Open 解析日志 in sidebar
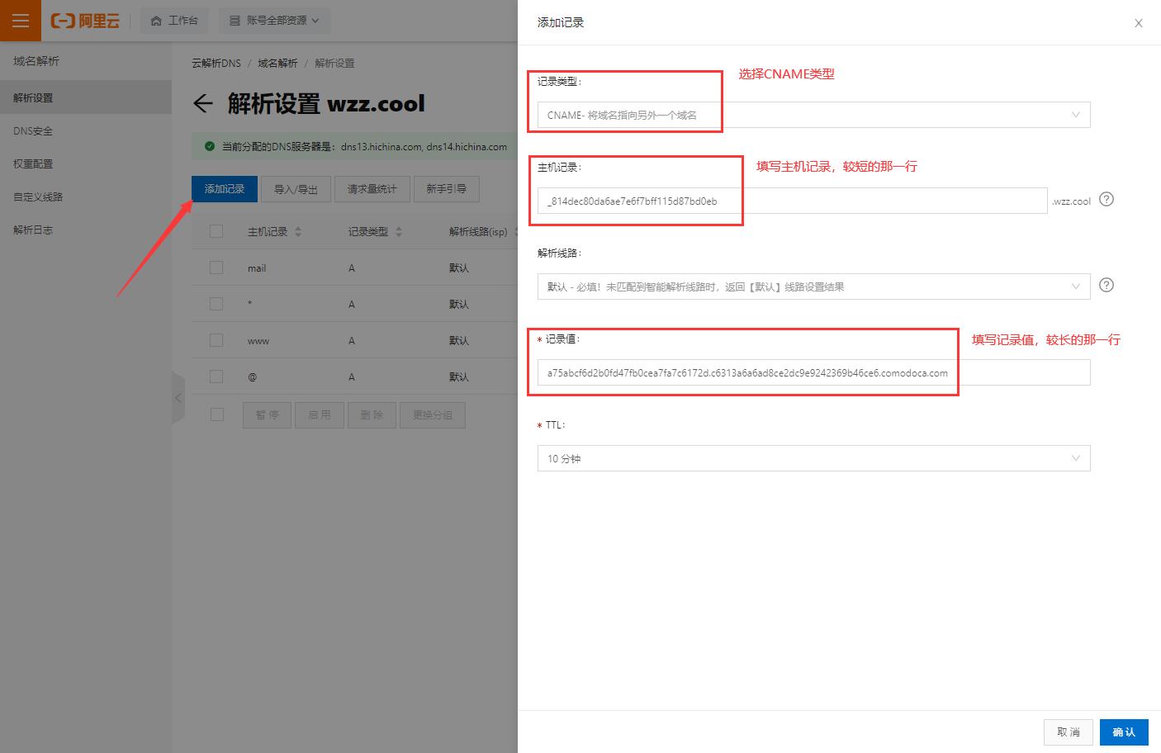The height and width of the screenshot is (753, 1161). 33,230
